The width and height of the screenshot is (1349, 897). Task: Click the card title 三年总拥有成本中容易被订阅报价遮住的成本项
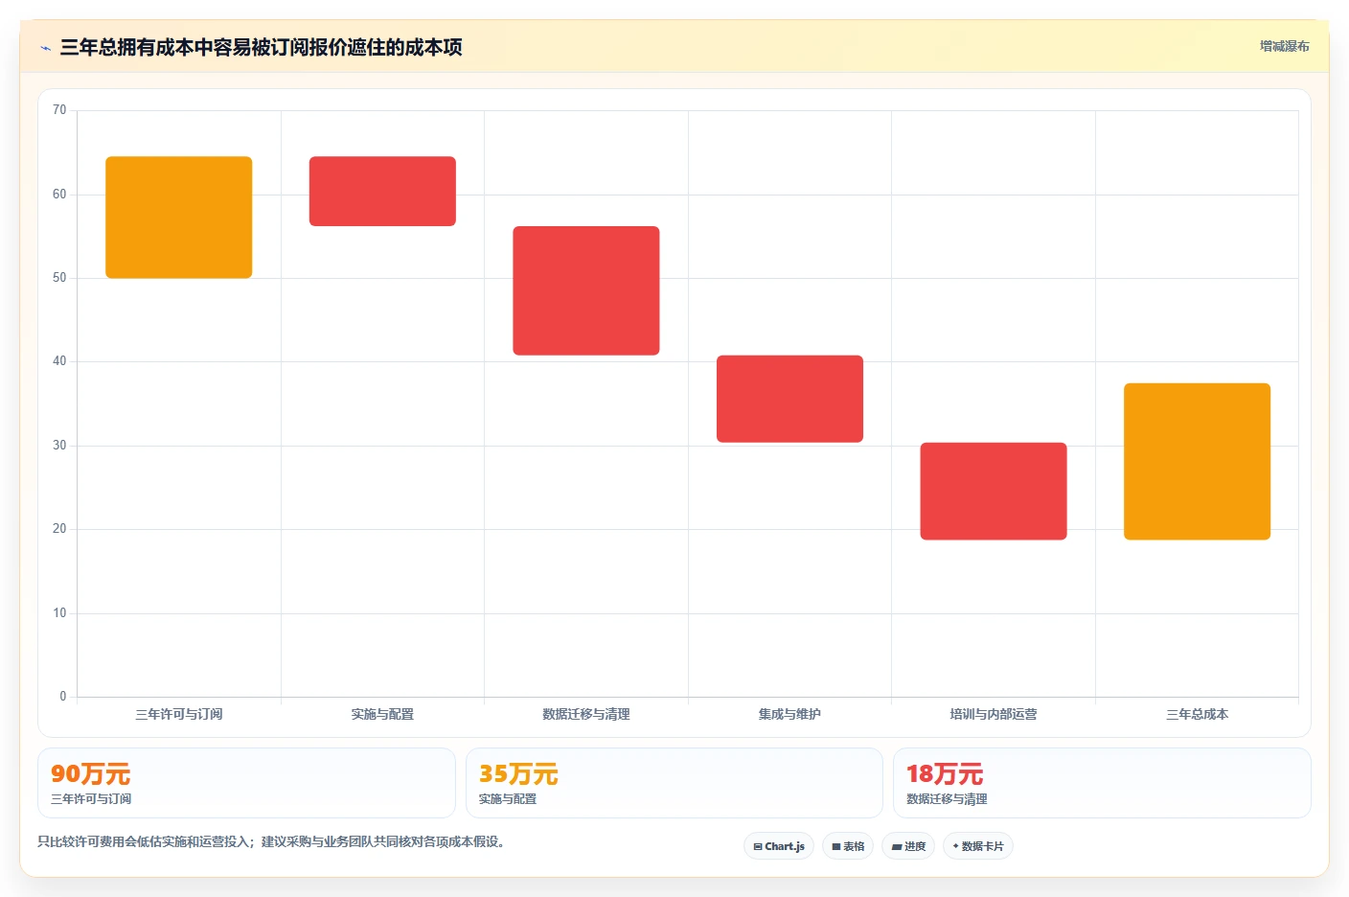coord(261,47)
